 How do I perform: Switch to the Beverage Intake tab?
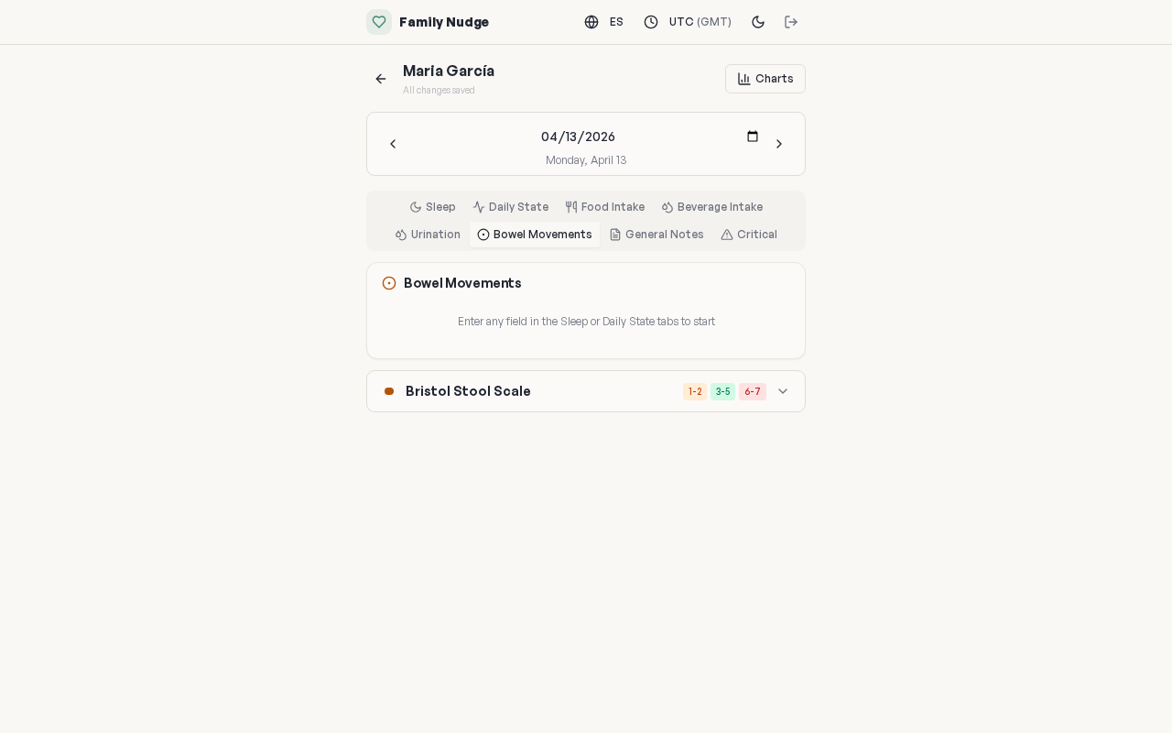point(711,207)
